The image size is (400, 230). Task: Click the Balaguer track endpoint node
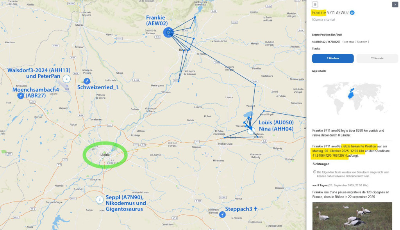click(x=189, y=50)
